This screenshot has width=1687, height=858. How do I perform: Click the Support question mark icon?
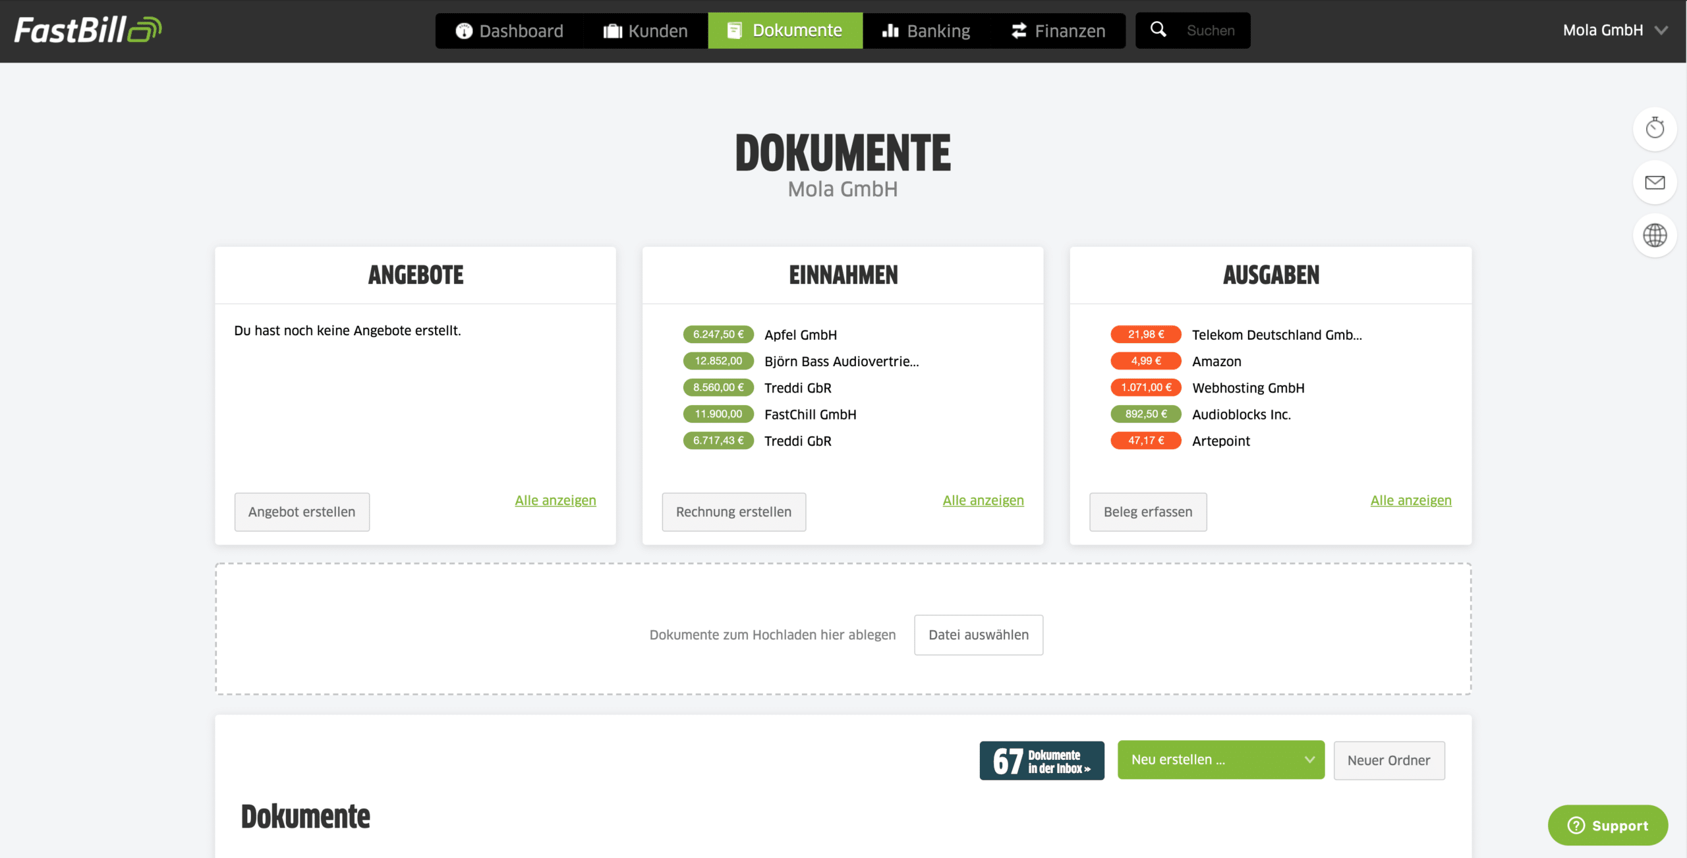pyautogui.click(x=1576, y=825)
